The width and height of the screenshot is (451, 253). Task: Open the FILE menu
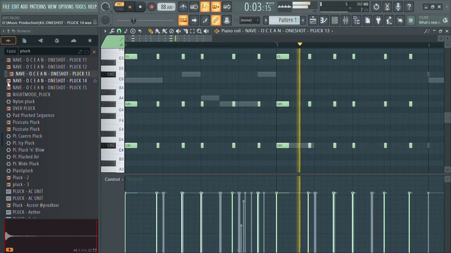tap(6, 7)
